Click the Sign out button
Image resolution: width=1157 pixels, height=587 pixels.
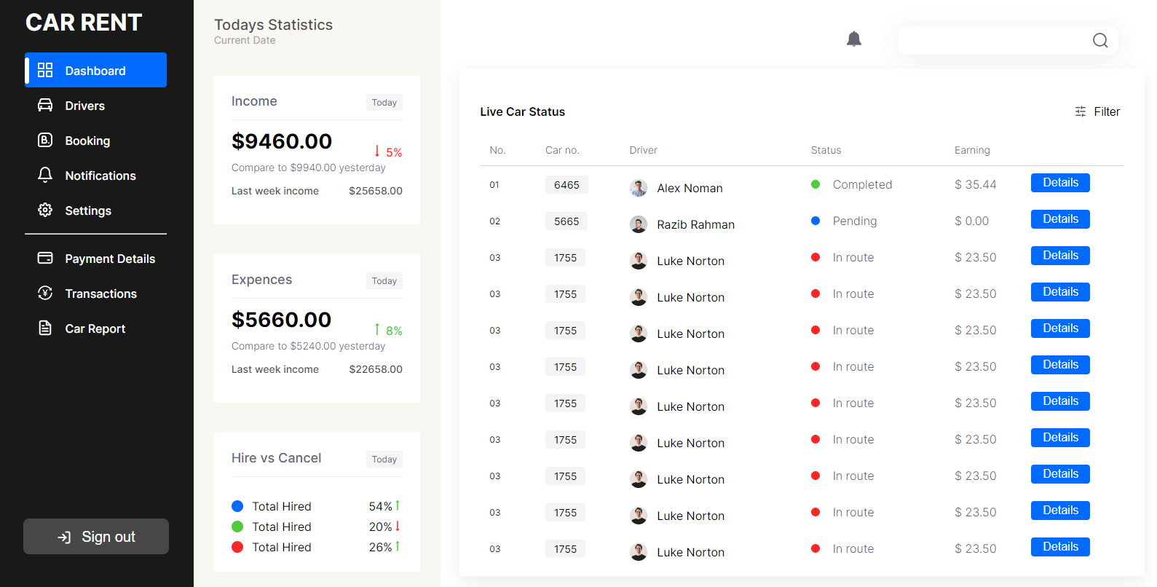click(x=96, y=537)
